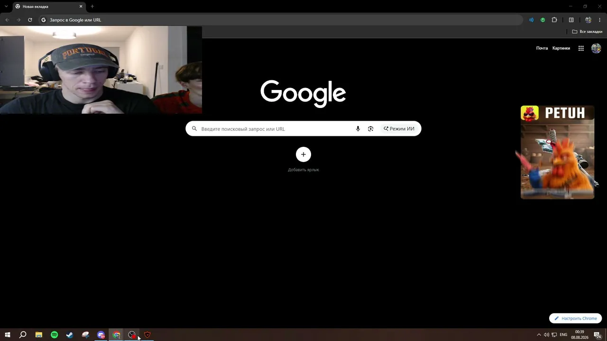Image resolution: width=607 pixels, height=341 pixels.
Task: Click the blue sound-waves extension icon
Action: 531,20
